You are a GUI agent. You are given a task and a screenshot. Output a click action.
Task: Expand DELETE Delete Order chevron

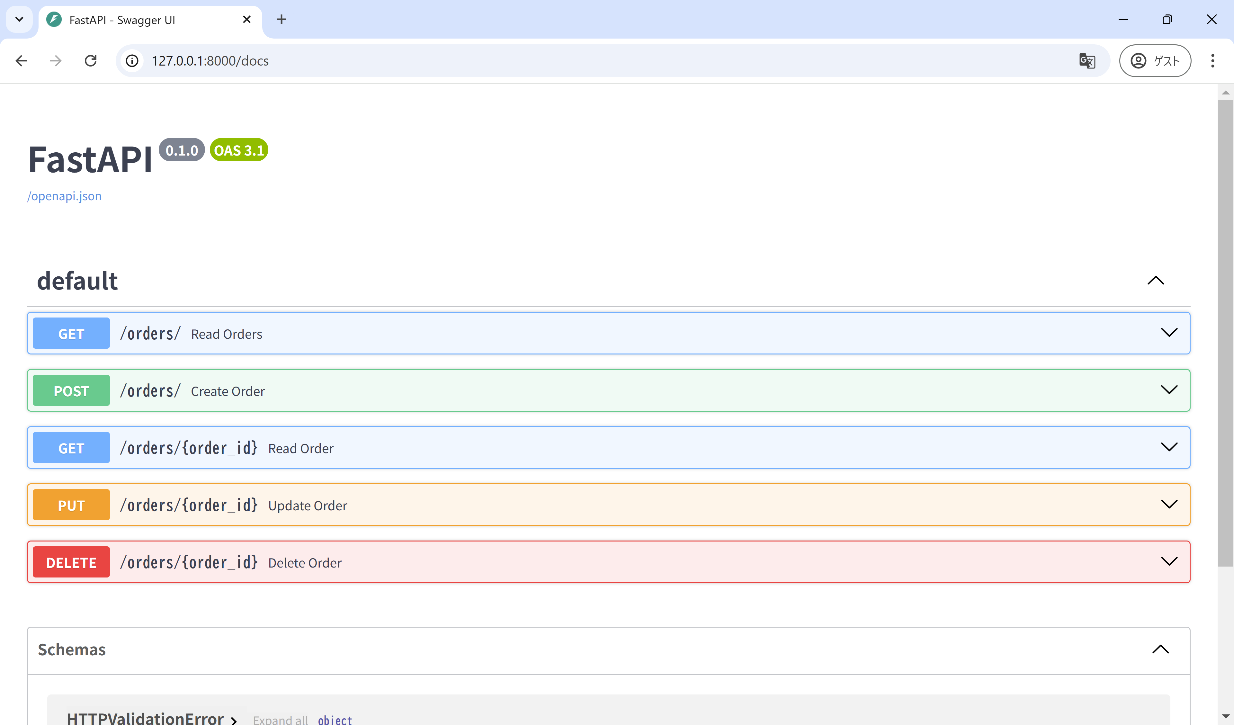tap(1169, 562)
